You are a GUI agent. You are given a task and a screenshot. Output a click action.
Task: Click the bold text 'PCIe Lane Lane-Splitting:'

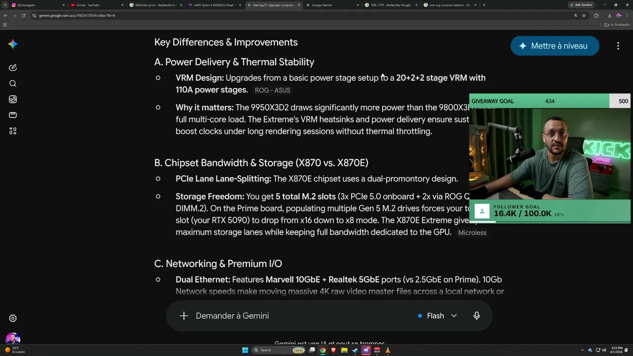(x=224, y=178)
